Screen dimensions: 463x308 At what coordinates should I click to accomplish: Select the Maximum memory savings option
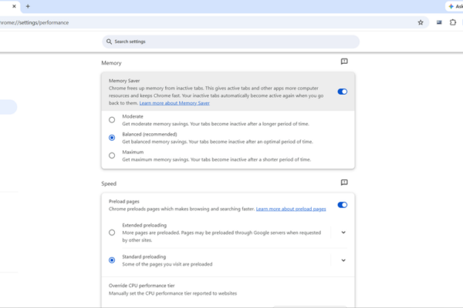click(112, 156)
